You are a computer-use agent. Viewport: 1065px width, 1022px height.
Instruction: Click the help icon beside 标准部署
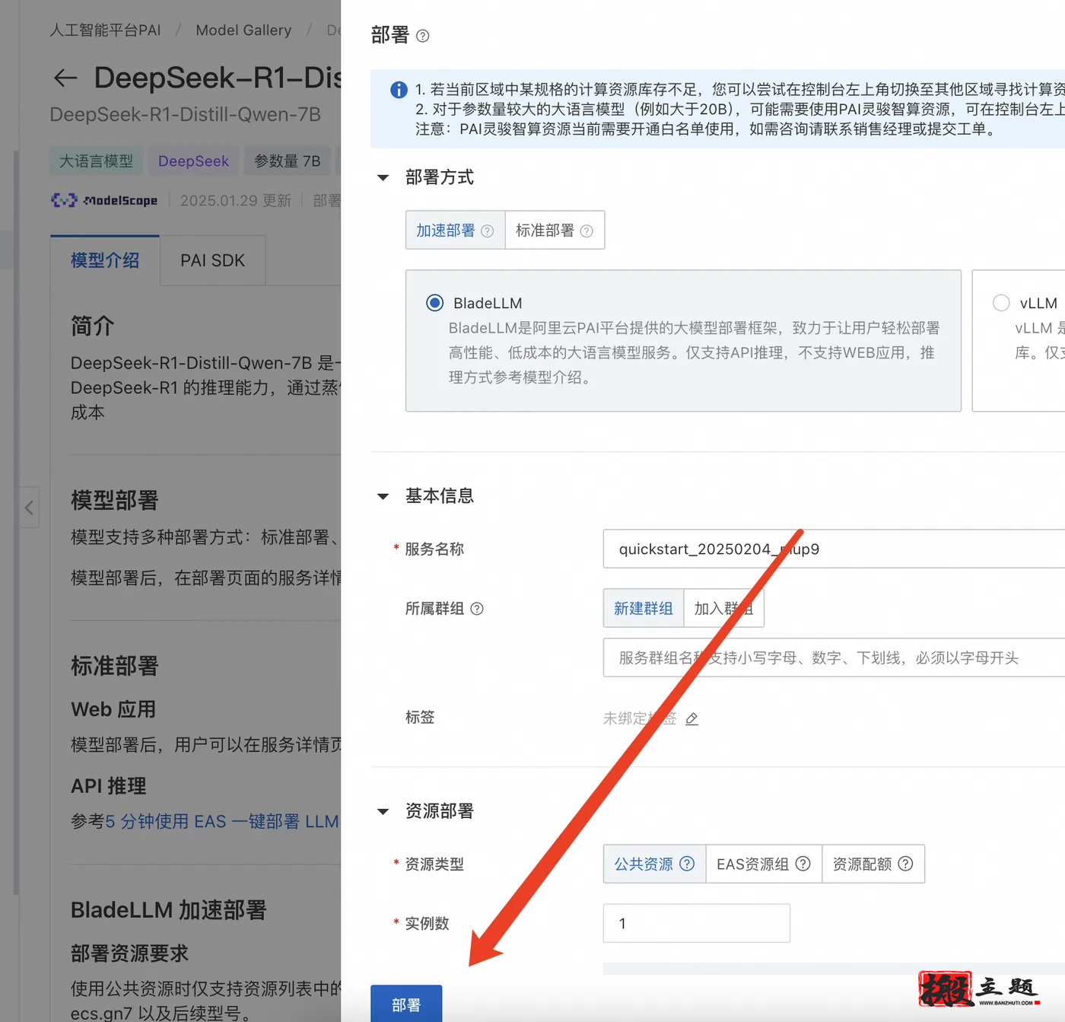[x=587, y=231]
